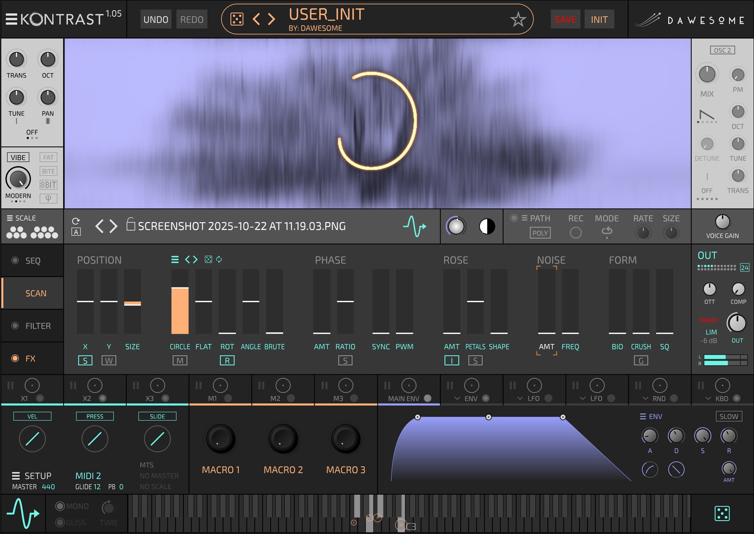Toggle the FX section power button
This screenshot has height=534, width=754.
click(x=15, y=358)
